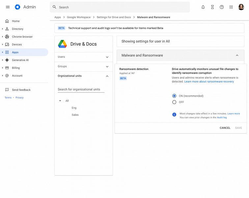Click the CANCEL button

point(225,128)
